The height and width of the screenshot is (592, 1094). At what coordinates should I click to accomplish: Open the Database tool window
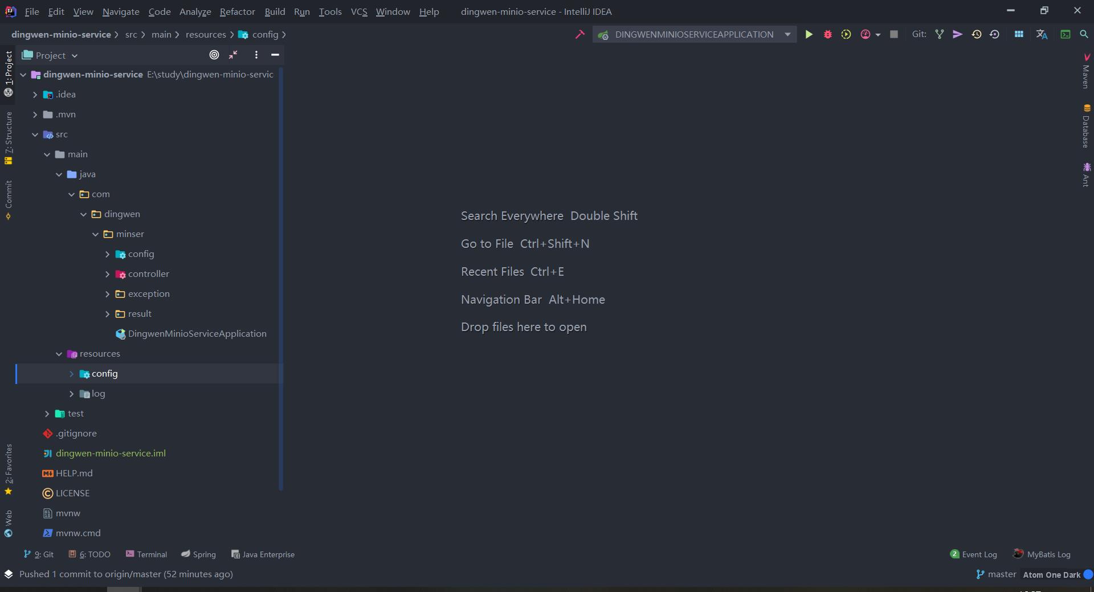[1086, 126]
